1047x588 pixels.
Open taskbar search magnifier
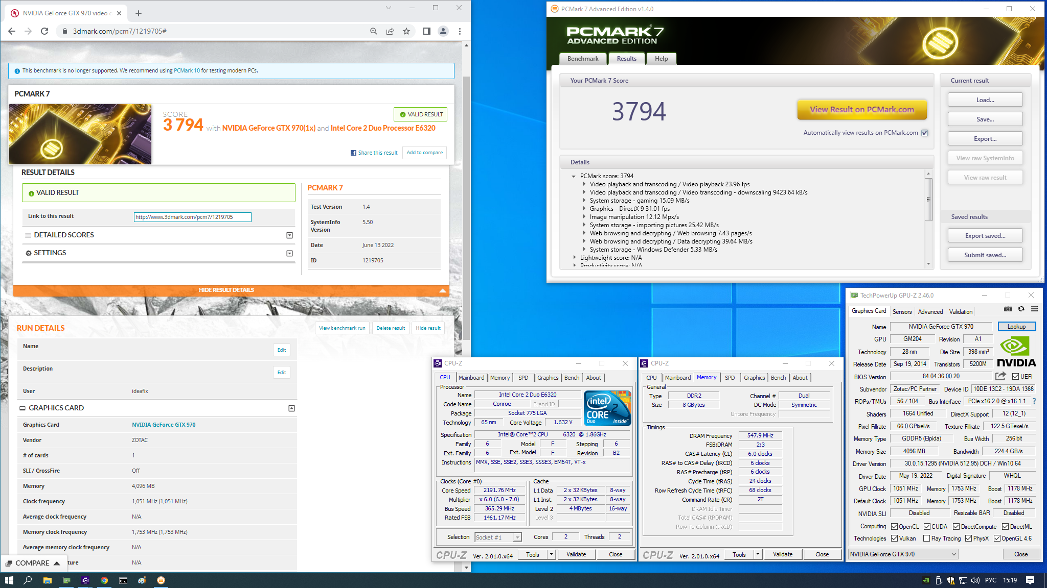click(x=28, y=580)
